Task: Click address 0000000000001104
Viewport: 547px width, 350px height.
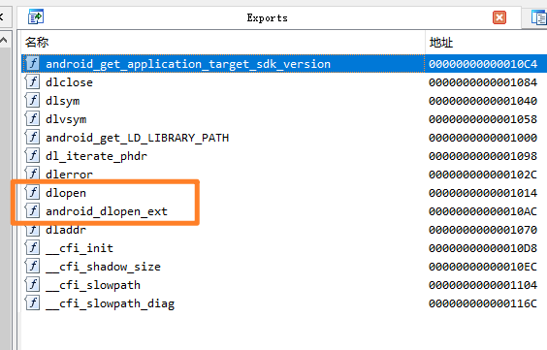Action: pyautogui.click(x=483, y=285)
